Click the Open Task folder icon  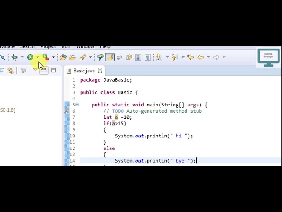[73, 57]
